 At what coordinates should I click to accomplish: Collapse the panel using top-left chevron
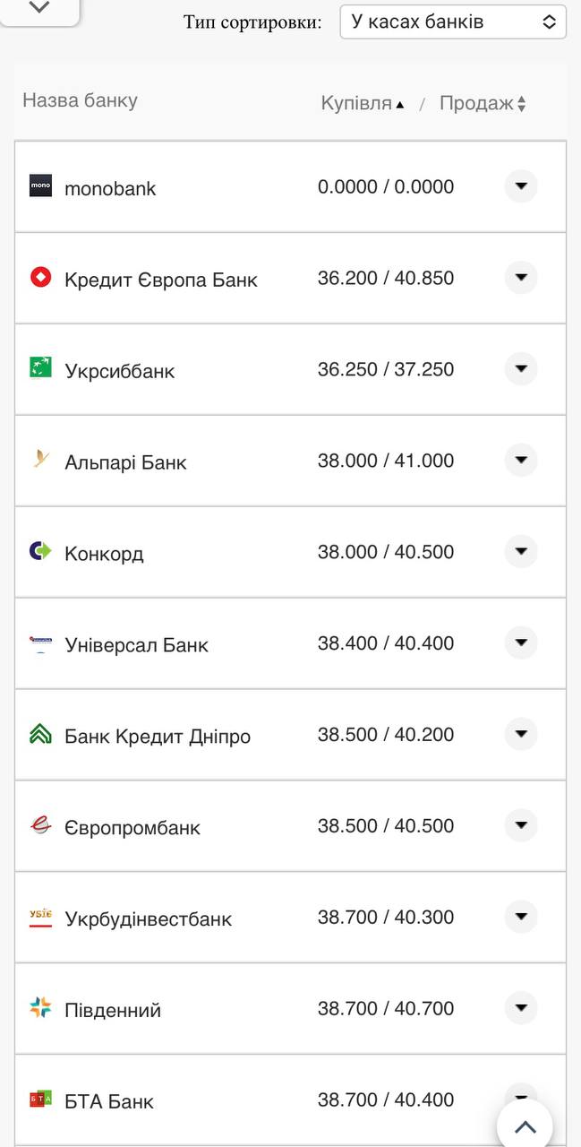pos(38,9)
